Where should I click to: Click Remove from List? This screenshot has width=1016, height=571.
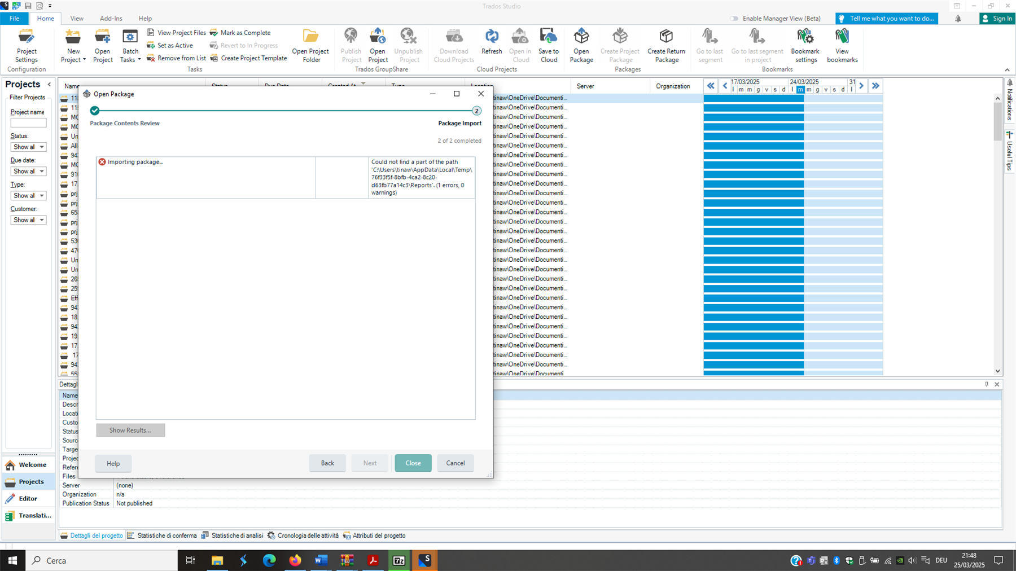tap(176, 58)
